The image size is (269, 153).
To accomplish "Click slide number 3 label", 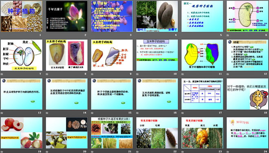I will click(131, 35).
